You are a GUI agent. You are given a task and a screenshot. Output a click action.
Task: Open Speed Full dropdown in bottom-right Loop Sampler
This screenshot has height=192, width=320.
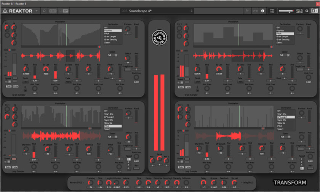tap(285, 137)
